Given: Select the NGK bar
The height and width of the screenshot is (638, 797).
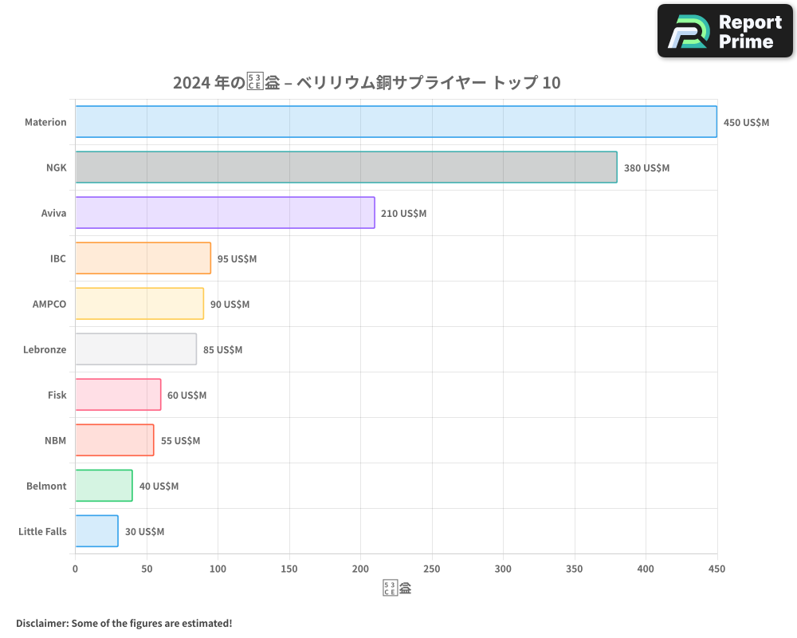Looking at the screenshot, I should point(346,167).
